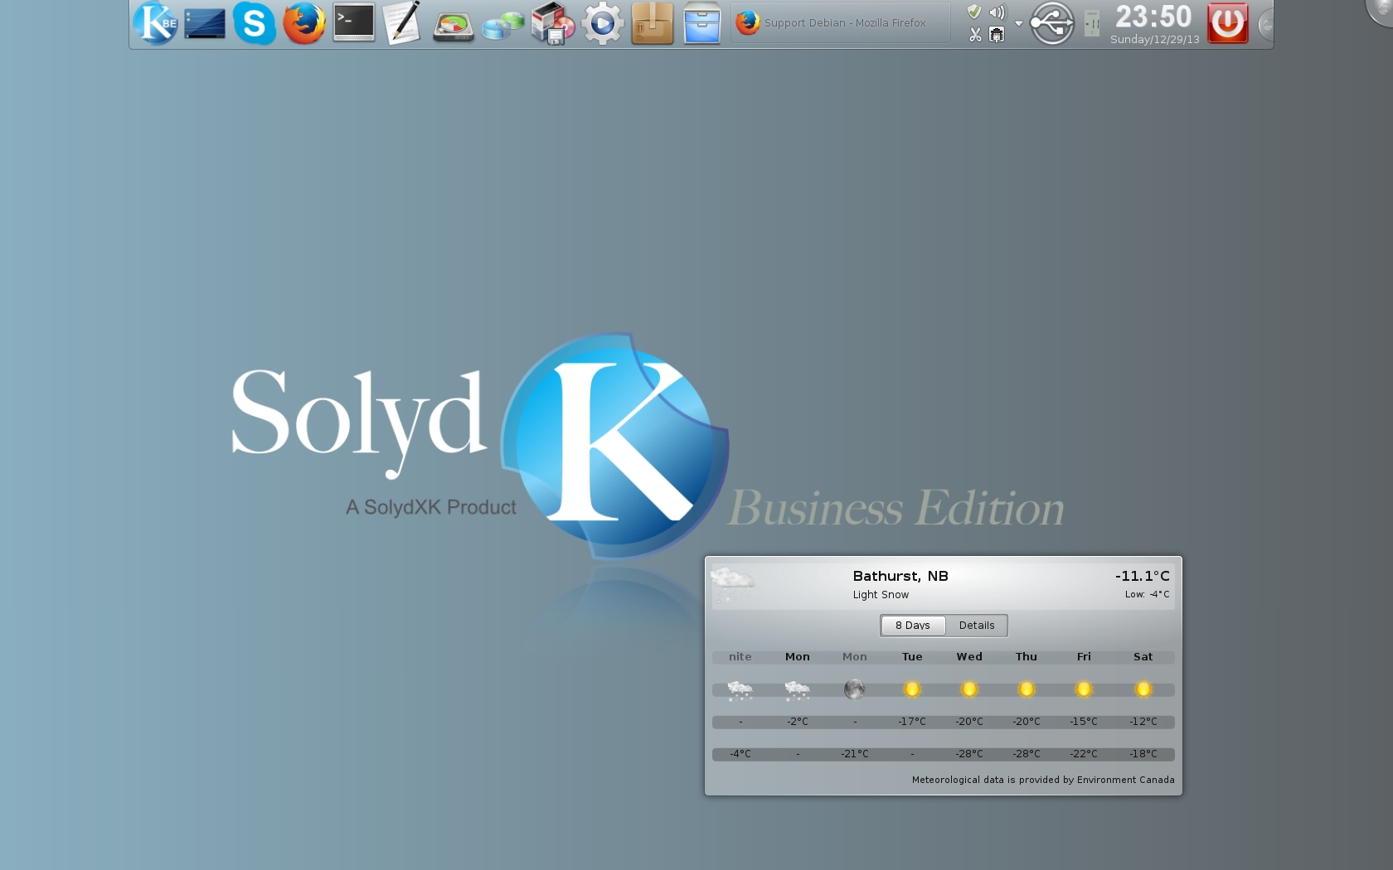Open the terminal emulator
1393x870 pixels.
click(x=354, y=23)
